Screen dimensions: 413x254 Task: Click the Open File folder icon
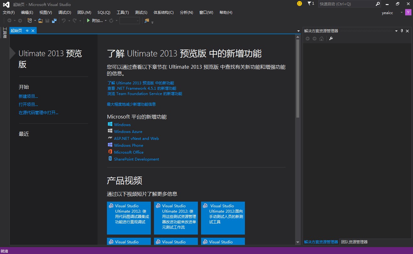click(40, 21)
